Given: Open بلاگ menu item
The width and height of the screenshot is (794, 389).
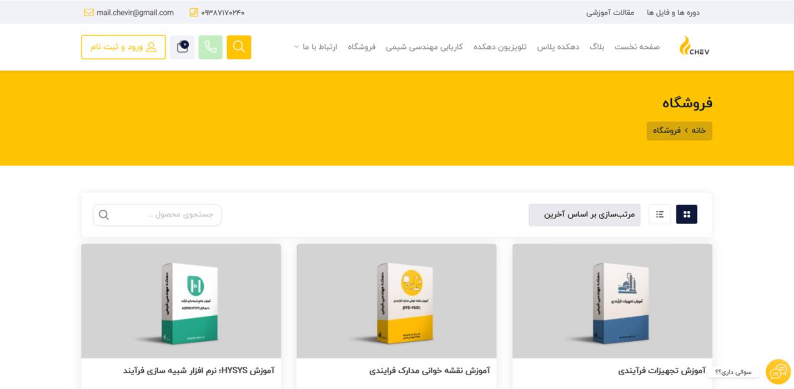Looking at the screenshot, I should coord(597,47).
